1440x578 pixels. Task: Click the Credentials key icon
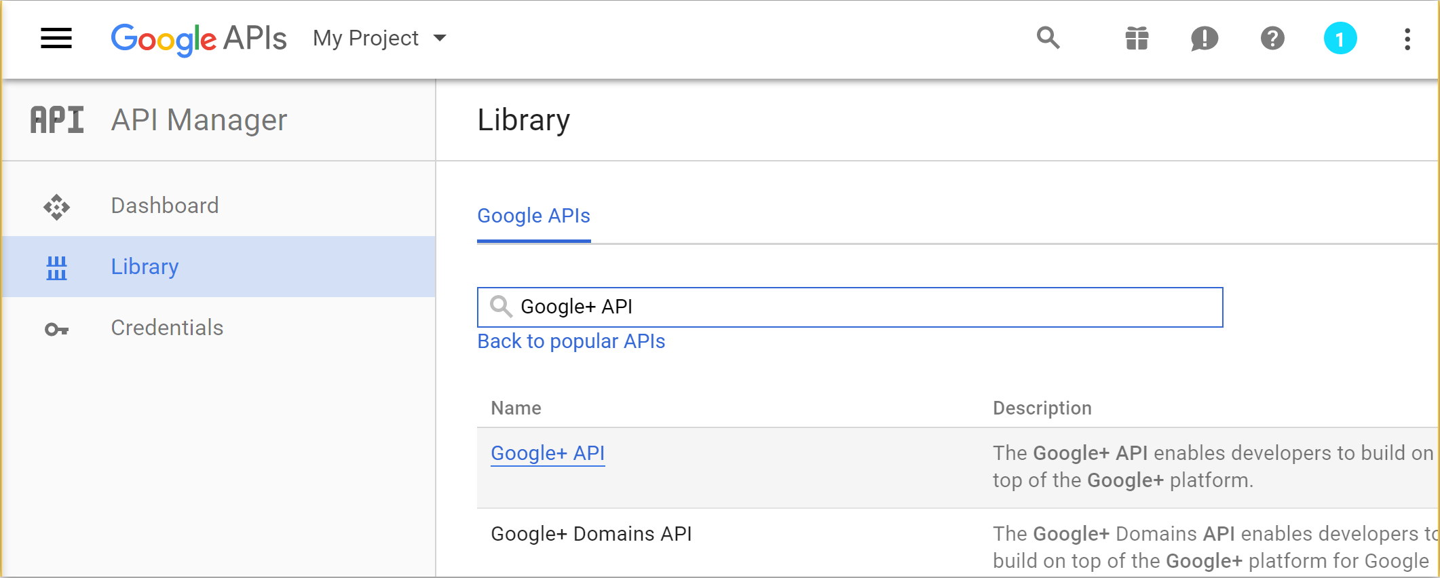coord(56,330)
